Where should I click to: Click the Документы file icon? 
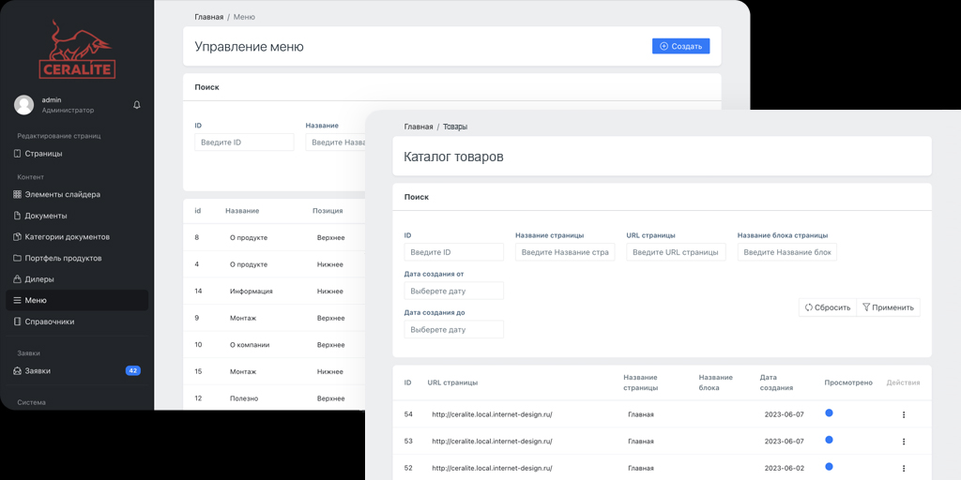coord(17,216)
